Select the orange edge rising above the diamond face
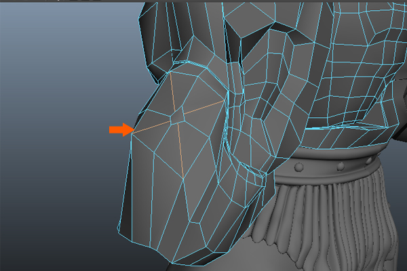This screenshot has width=407, height=271. click(173, 91)
